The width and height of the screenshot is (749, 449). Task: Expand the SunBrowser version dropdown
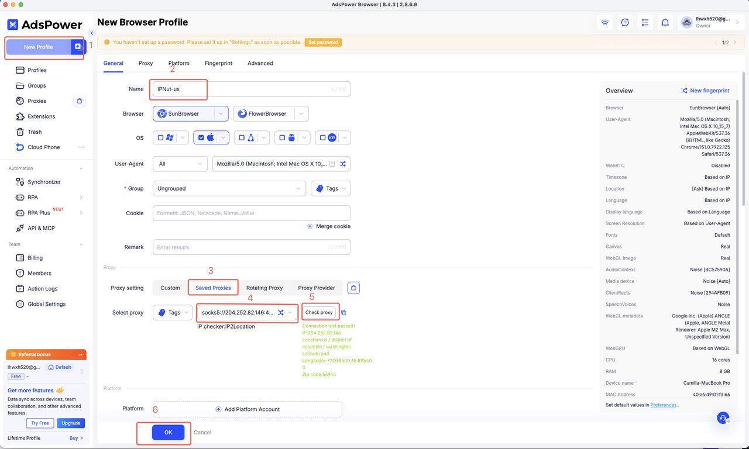tap(221, 113)
